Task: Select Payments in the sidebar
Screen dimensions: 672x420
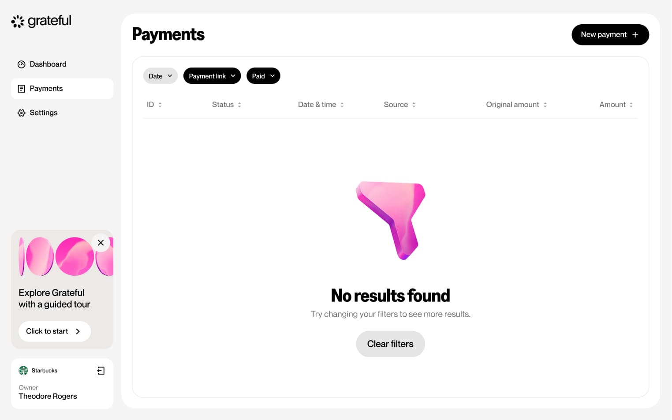Action: tap(46, 89)
